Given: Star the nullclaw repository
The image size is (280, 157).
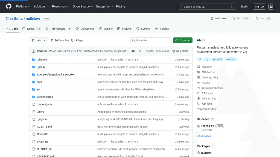Looking at the screenshot, I should pyautogui.click(x=263, y=19).
